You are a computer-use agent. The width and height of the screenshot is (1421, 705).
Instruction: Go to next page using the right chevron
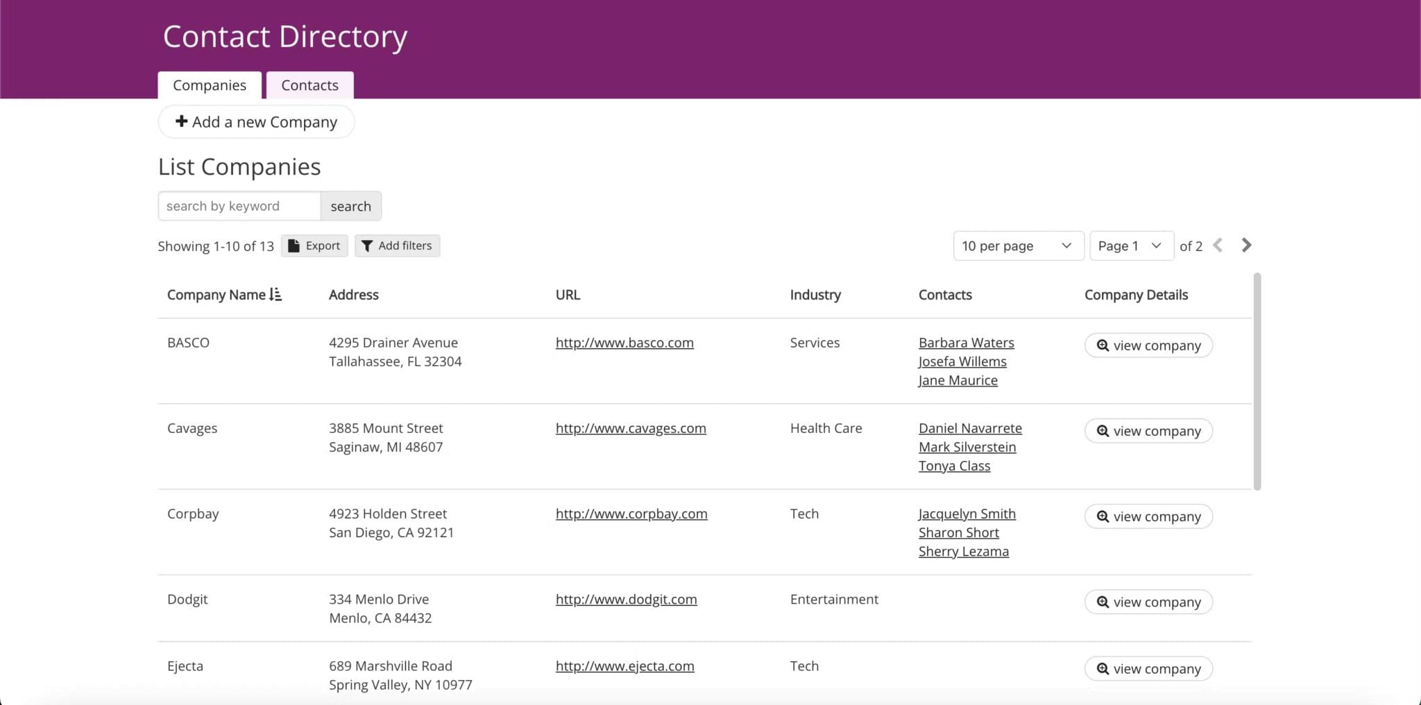(x=1247, y=245)
